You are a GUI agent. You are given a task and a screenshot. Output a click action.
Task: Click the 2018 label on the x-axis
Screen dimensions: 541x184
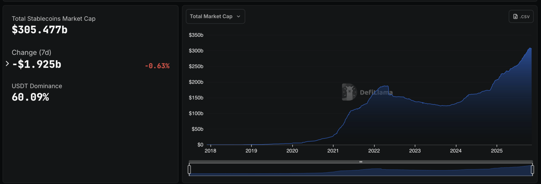coord(210,151)
